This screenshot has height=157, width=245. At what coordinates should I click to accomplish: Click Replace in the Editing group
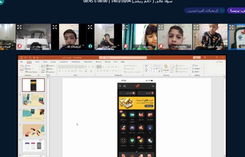[197, 68]
